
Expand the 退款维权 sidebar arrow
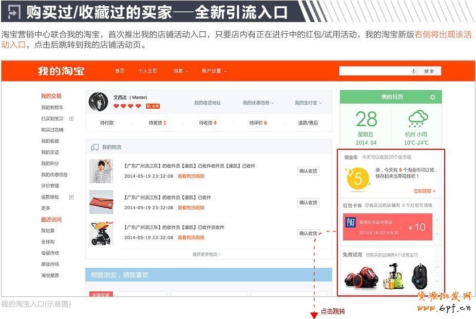[71, 197]
